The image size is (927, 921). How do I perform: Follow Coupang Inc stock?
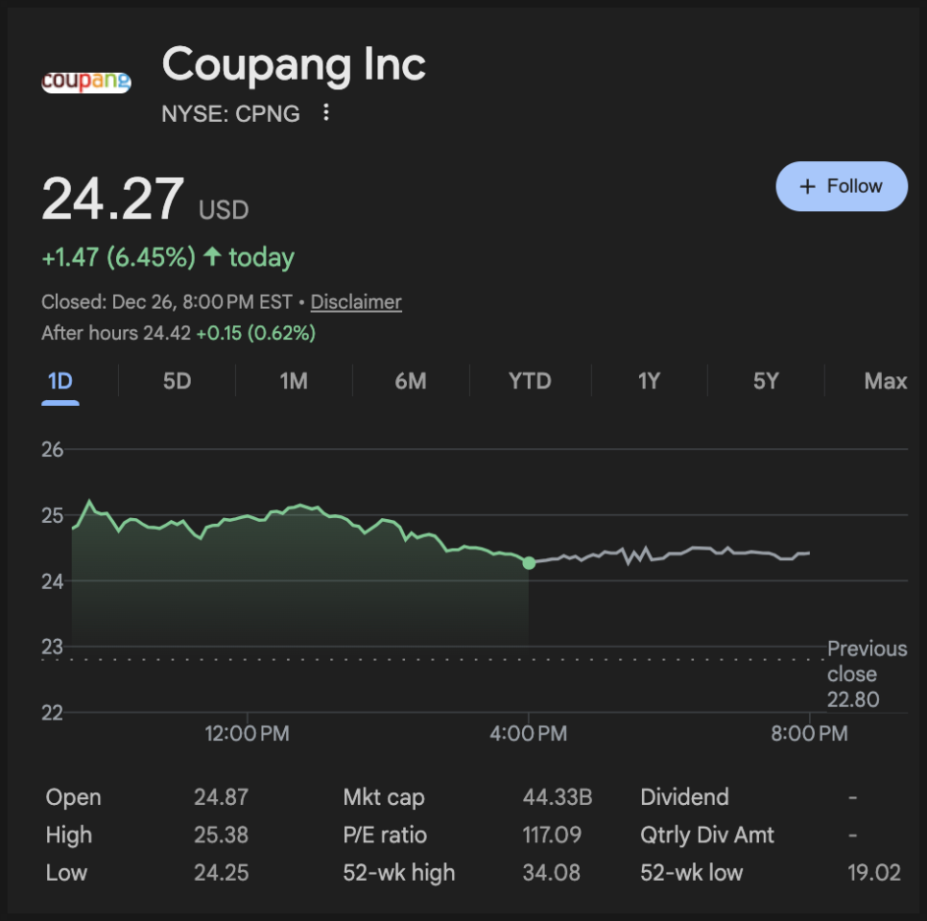pos(841,186)
